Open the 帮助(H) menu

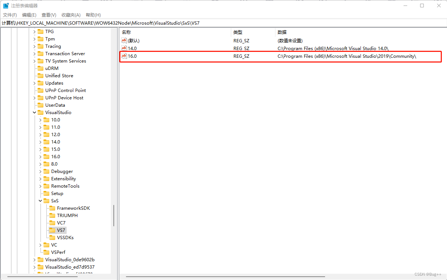[93, 15]
